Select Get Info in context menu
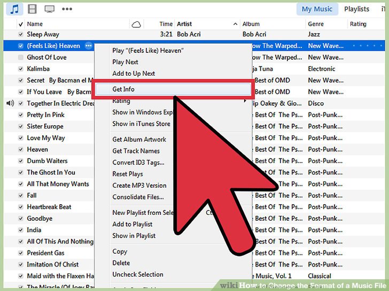Viewport: 389px width, 291px height. click(173, 89)
